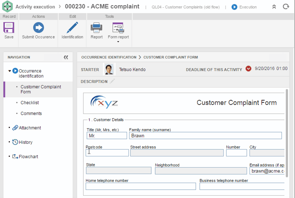Image resolution: width=295 pixels, height=198 pixels.
Task: Collapse the Navigation panel
Action: point(66,57)
